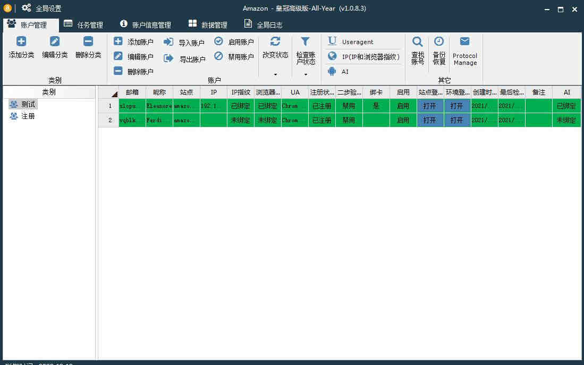The width and height of the screenshot is (584, 365).
Task: Switch to the 账户管理 tab
Action: (x=31, y=25)
